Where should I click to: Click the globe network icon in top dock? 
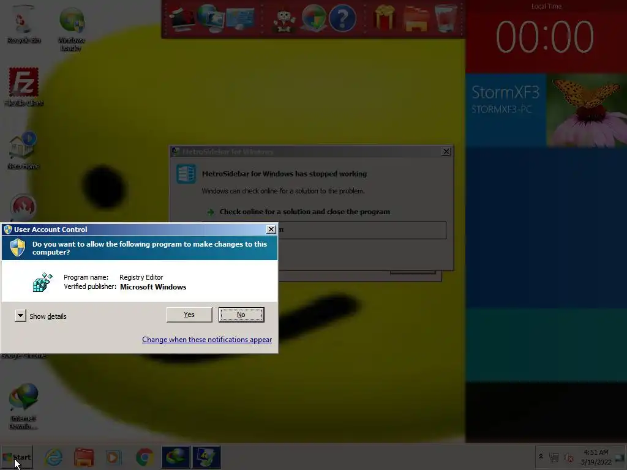click(211, 18)
